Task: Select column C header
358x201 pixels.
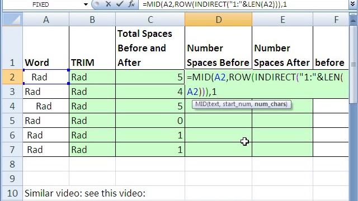Action: pyautogui.click(x=150, y=20)
